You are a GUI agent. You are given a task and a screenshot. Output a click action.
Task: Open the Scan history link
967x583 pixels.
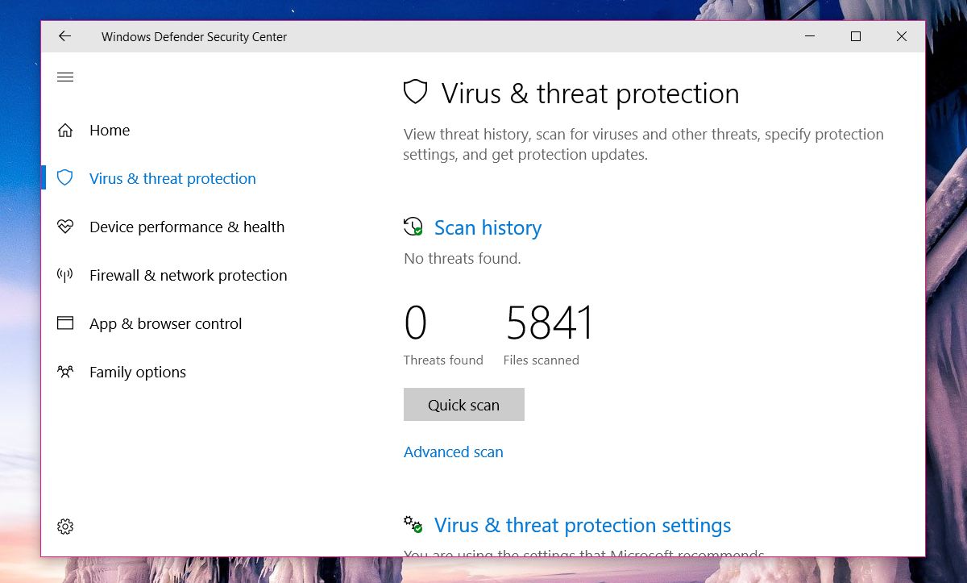[488, 228]
